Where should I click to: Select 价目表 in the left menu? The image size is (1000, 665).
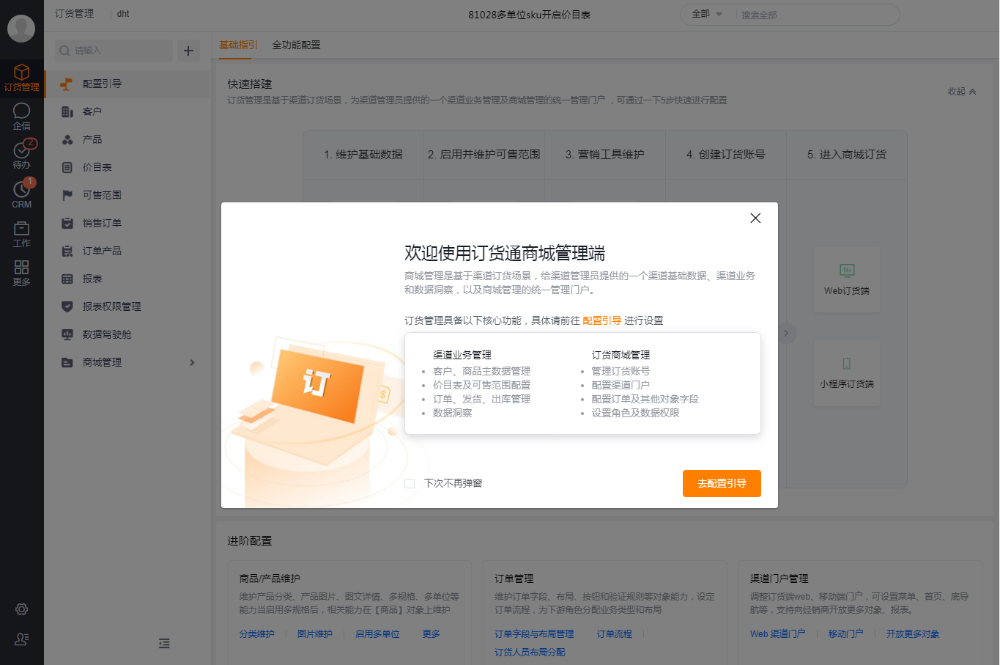[97, 167]
